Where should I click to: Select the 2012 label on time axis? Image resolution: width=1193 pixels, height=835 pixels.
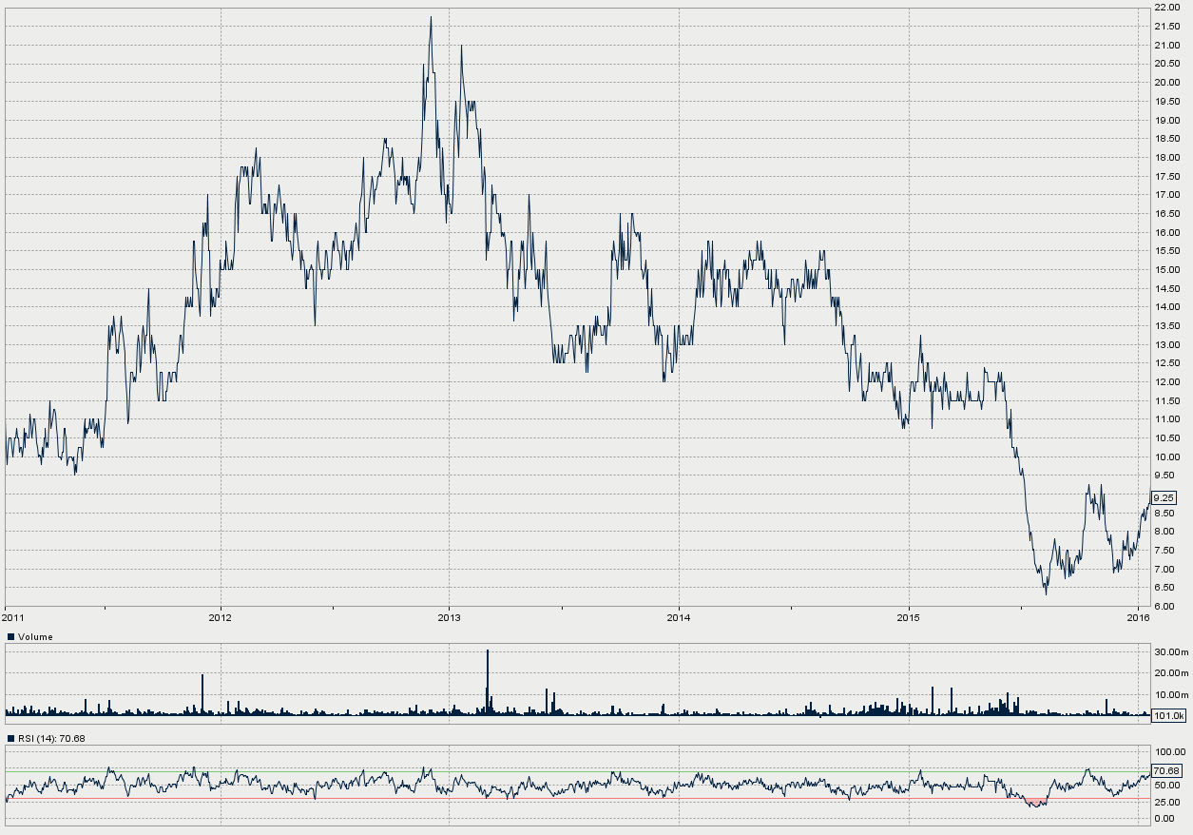[221, 617]
